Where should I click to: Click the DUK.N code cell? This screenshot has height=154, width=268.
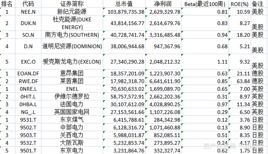pyautogui.click(x=28, y=23)
